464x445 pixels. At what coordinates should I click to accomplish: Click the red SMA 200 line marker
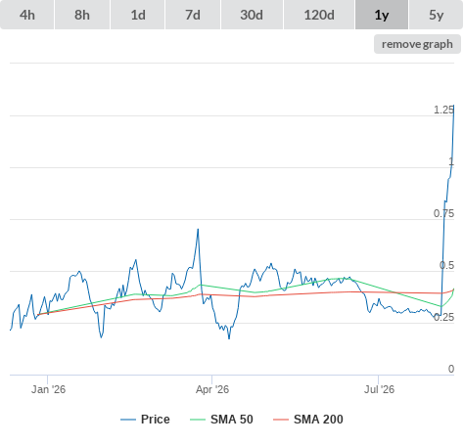point(281,420)
